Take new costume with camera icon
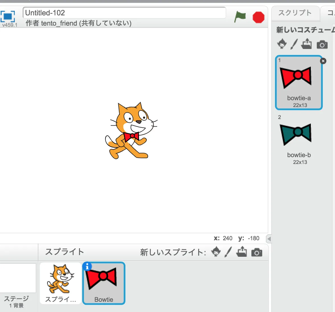Image resolution: width=335 pixels, height=312 pixels. click(x=322, y=44)
